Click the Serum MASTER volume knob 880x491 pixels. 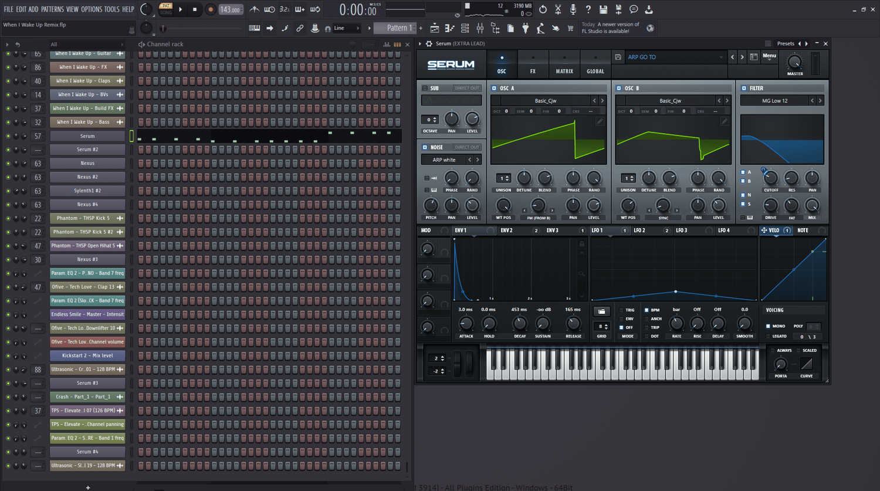[795, 62]
